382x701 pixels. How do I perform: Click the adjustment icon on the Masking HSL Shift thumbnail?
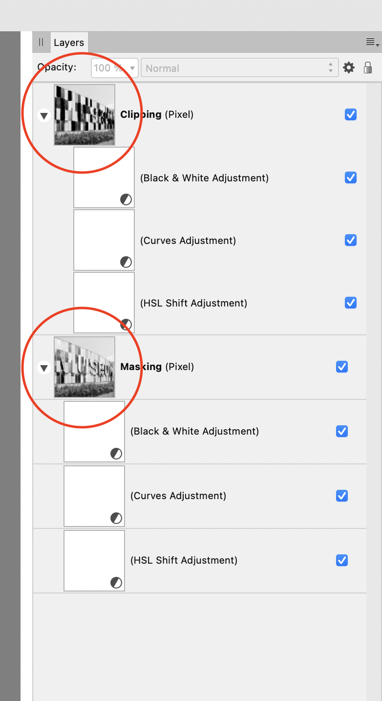point(116,582)
